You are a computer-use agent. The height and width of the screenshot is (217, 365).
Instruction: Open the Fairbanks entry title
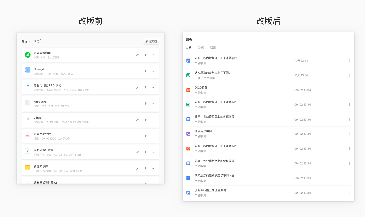click(40, 102)
